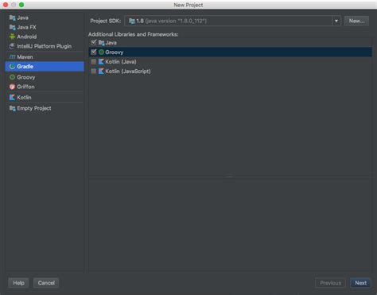Click the Maven icon in sidebar
This screenshot has width=377, height=295.
[12, 57]
